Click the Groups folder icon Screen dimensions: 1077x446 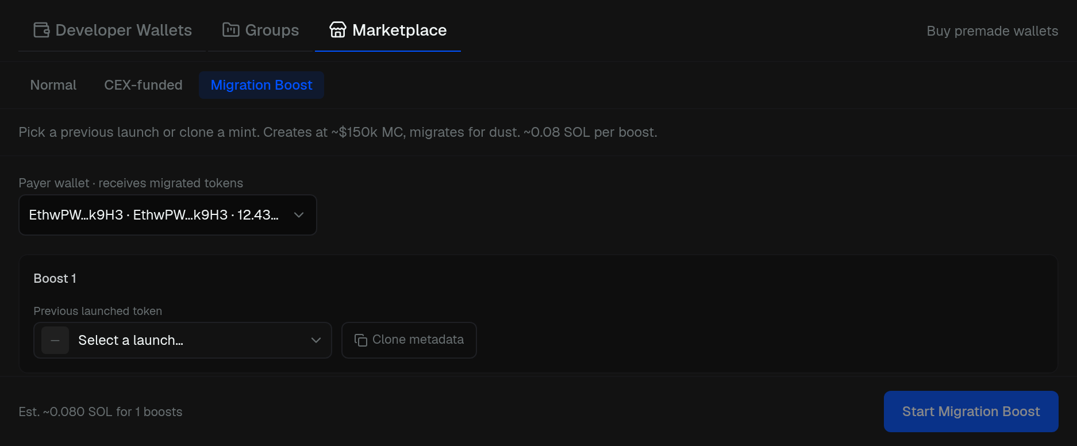coord(231,30)
